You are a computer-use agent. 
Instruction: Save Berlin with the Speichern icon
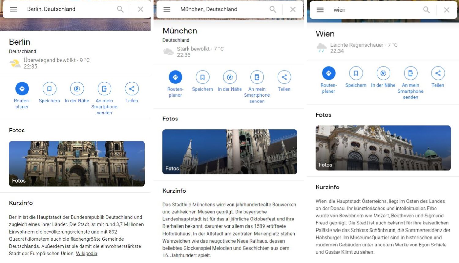[49, 89]
